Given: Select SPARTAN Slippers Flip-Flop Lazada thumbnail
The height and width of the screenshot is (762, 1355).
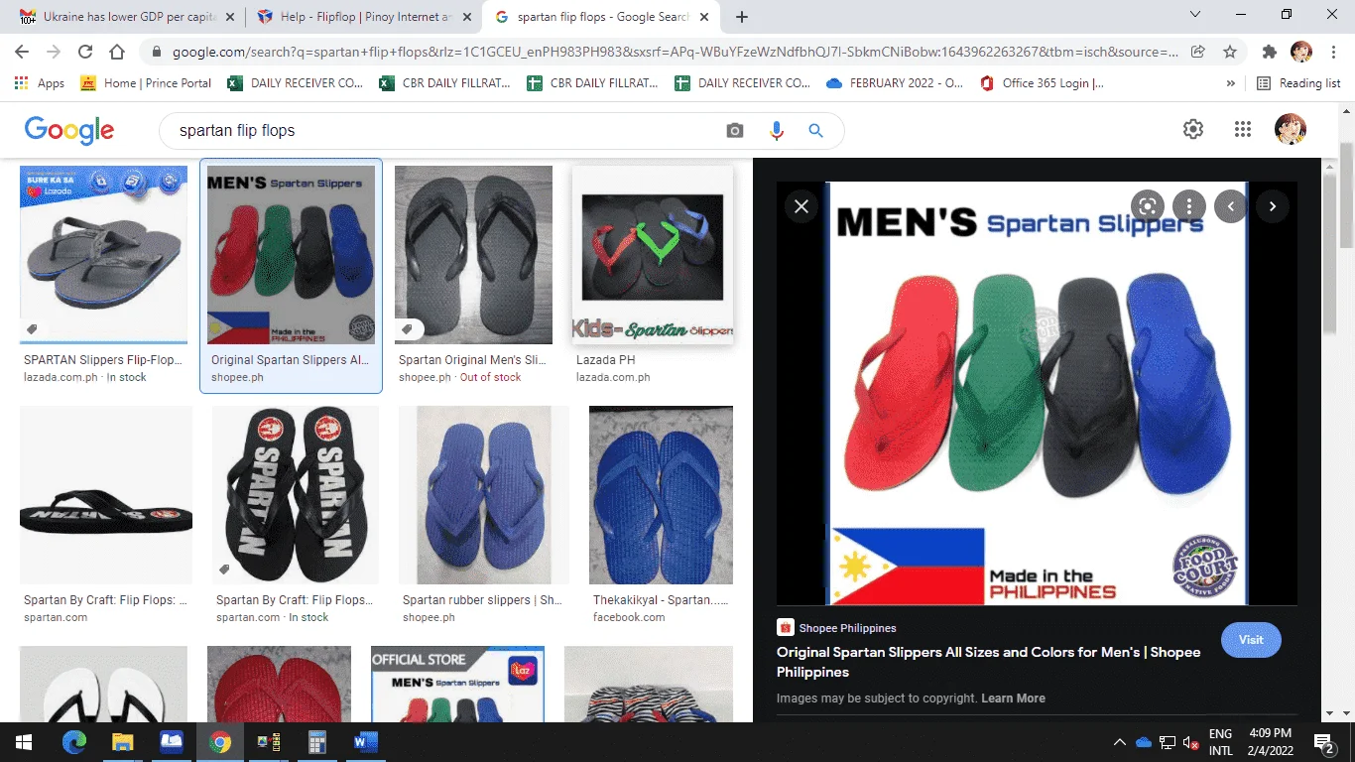Looking at the screenshot, I should (x=103, y=255).
